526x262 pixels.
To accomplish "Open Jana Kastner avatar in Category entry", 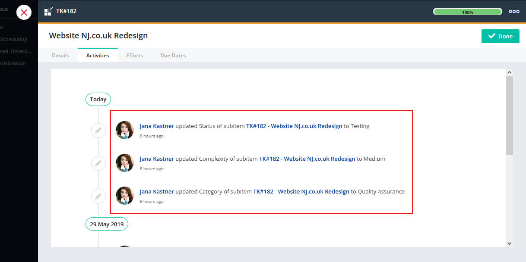I will pyautogui.click(x=125, y=196).
